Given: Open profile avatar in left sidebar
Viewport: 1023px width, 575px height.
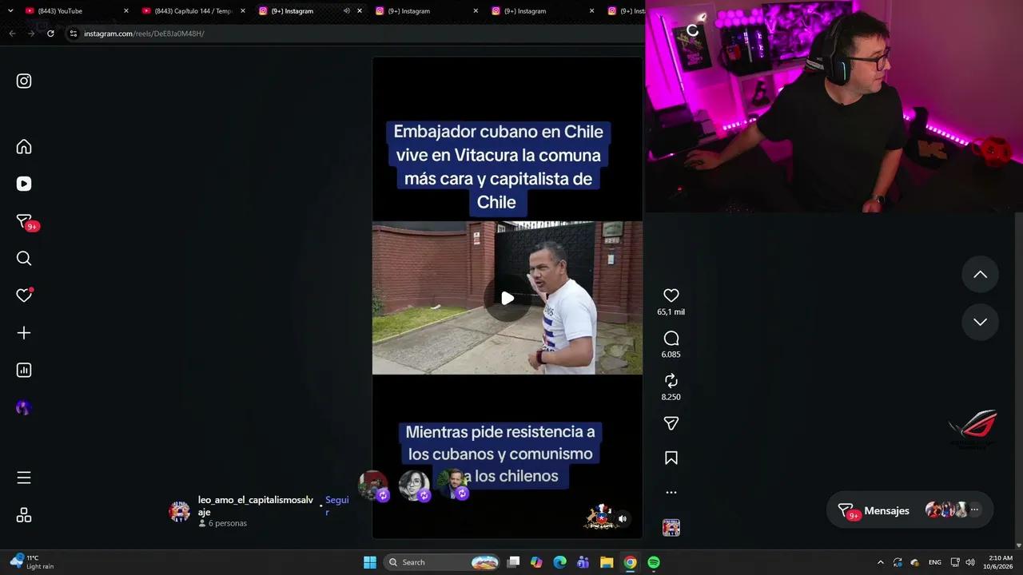Looking at the screenshot, I should tap(24, 407).
